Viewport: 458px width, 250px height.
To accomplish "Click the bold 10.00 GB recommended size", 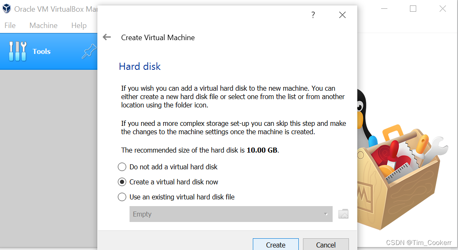I will [262, 150].
